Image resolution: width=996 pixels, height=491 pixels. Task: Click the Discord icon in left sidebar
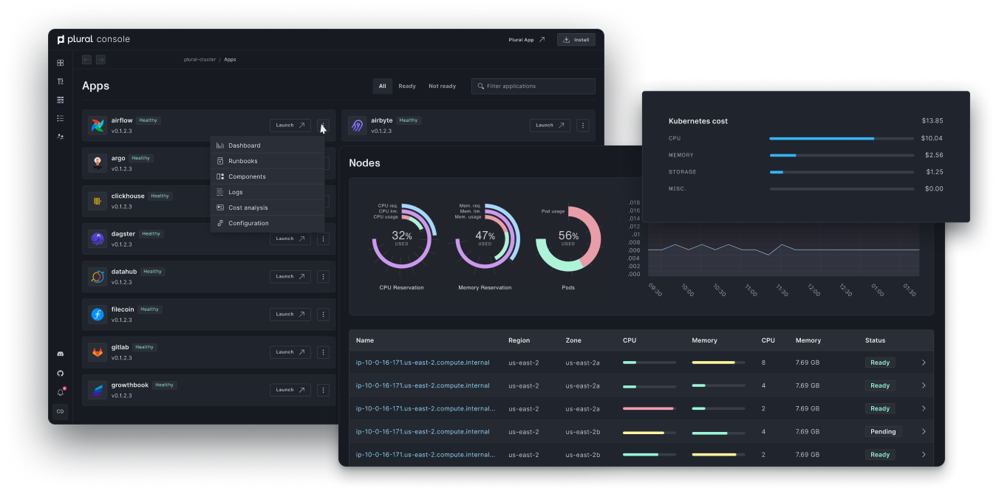61,354
